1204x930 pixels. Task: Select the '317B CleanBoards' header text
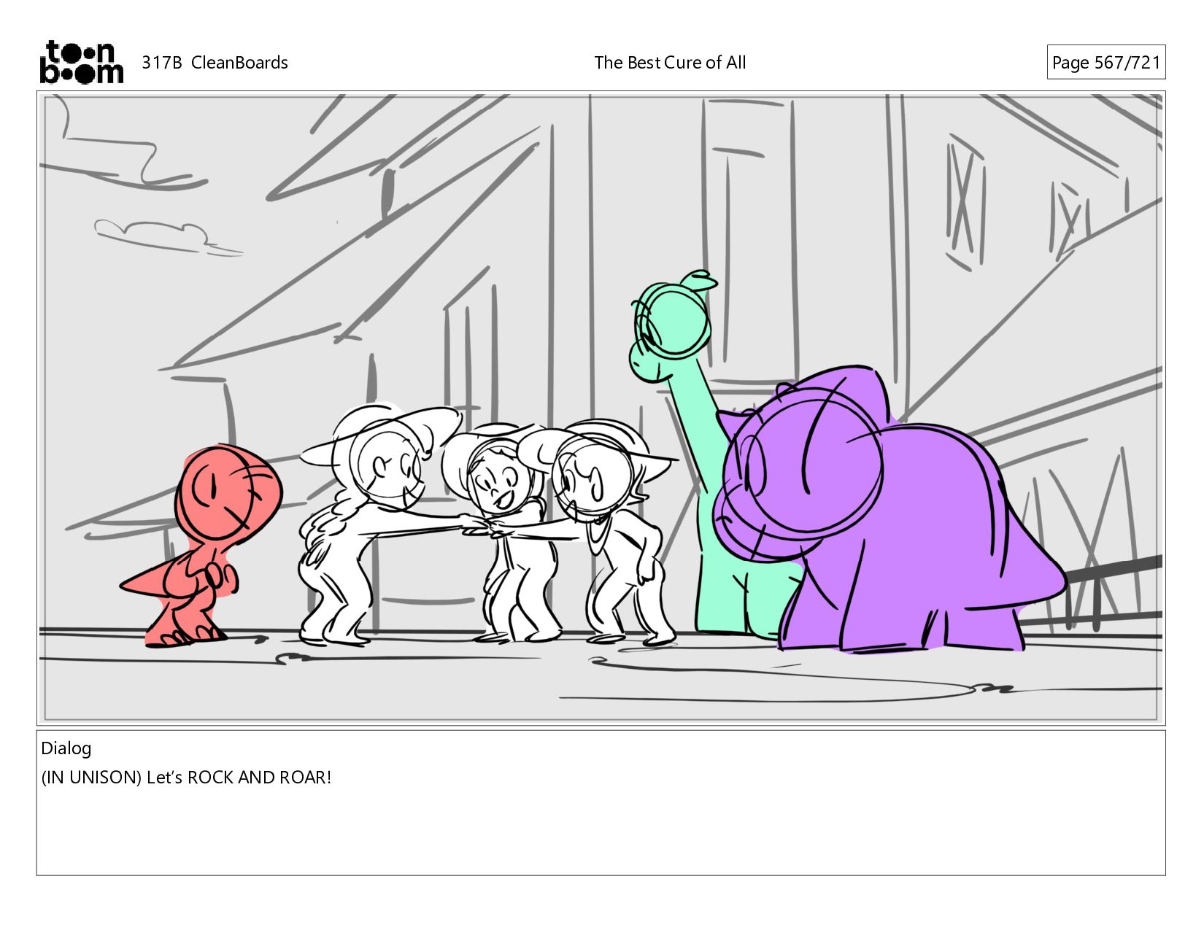215,63
